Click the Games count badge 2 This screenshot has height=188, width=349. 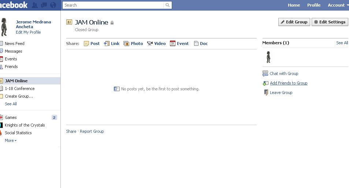click(54, 117)
